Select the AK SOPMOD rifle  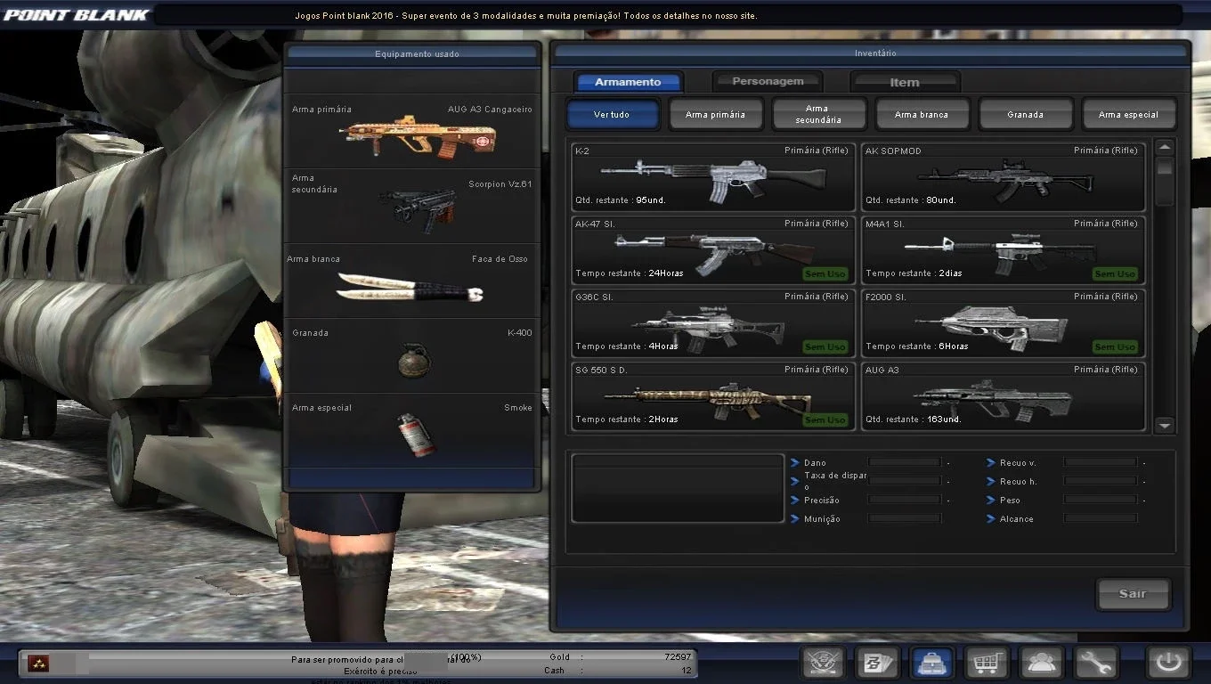[1003, 175]
